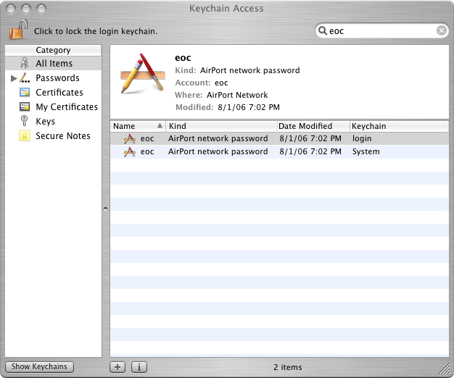The height and width of the screenshot is (378, 454).
Task: Click the Certificates icon in sidebar
Action: (x=25, y=92)
